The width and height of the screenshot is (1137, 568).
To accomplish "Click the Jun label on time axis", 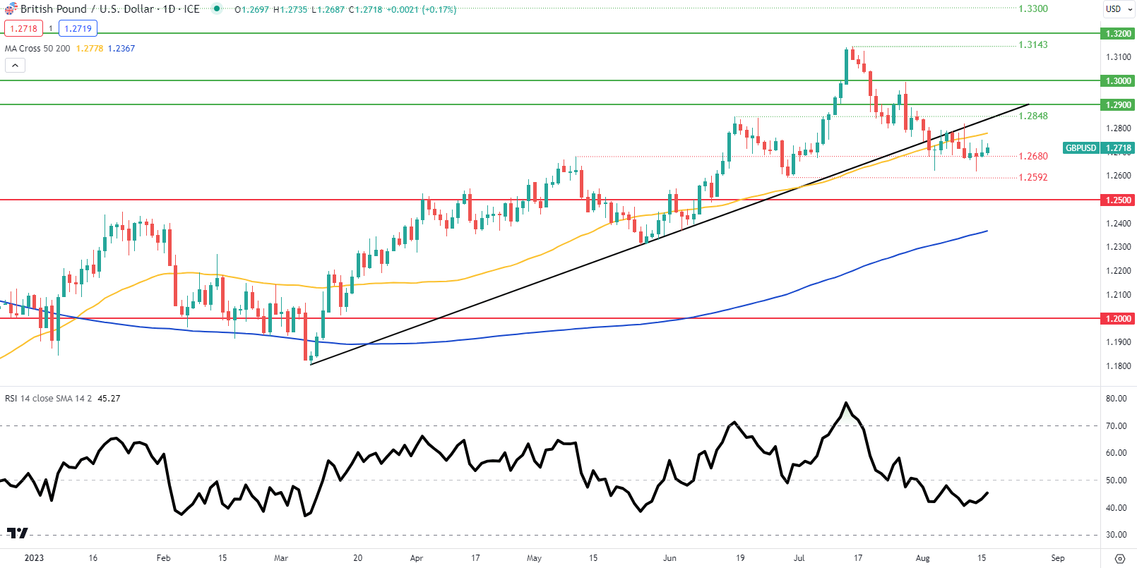I will (669, 558).
